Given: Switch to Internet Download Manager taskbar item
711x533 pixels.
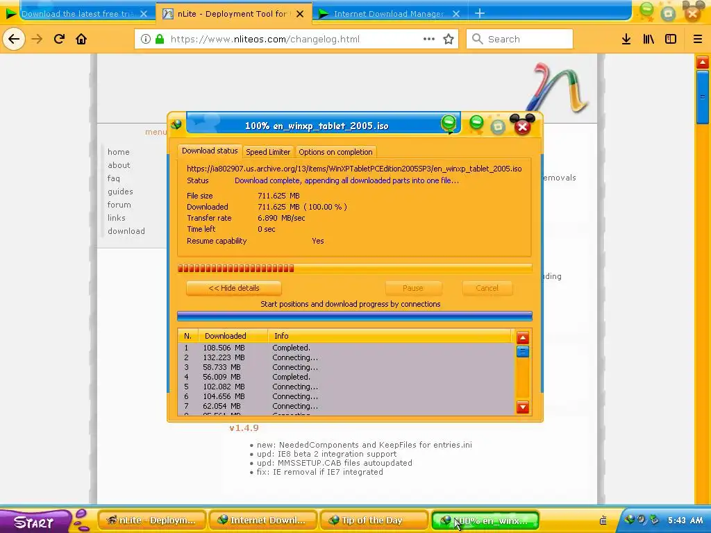Looking at the screenshot, I should pyautogui.click(x=262, y=521).
